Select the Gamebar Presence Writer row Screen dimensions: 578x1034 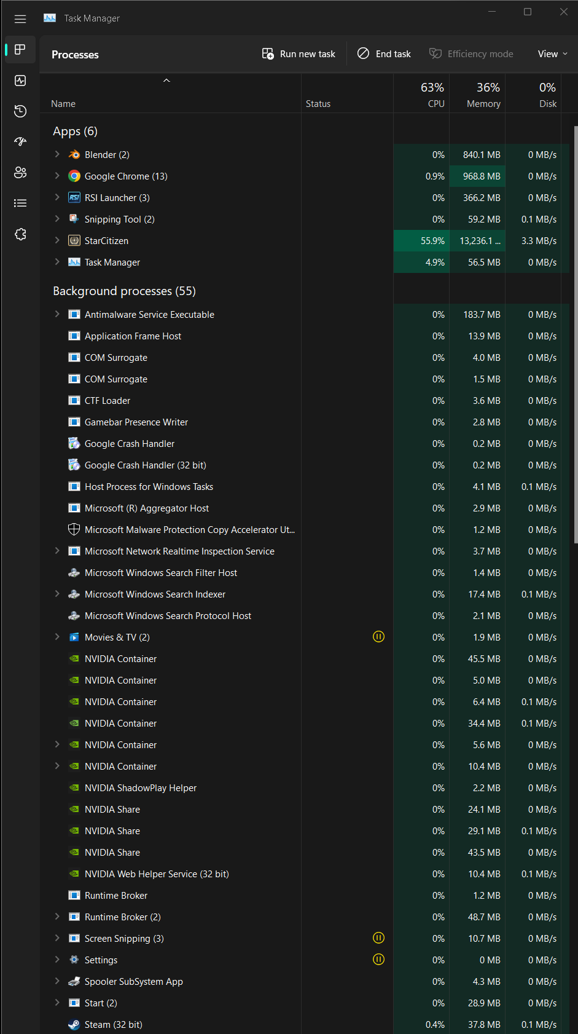click(305, 422)
